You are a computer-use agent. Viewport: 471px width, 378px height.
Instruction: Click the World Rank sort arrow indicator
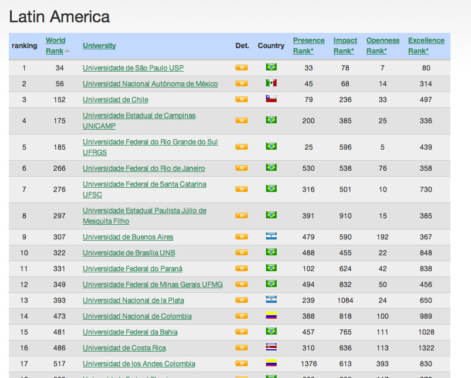(x=68, y=50)
